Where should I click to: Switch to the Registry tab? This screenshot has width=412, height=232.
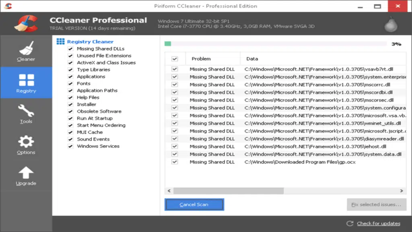25,83
